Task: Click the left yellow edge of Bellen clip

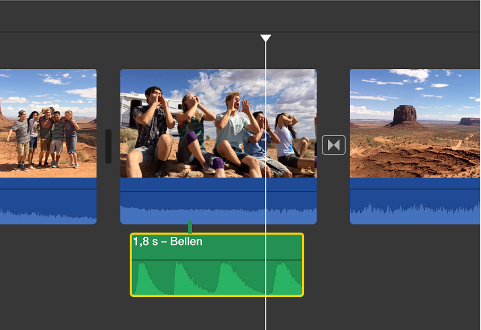Action: tap(131, 265)
